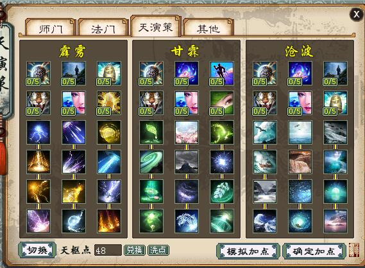Select the sunset sea skill at bottom of 沧波
Viewport: 365px width, 268px height.
(x=335, y=221)
